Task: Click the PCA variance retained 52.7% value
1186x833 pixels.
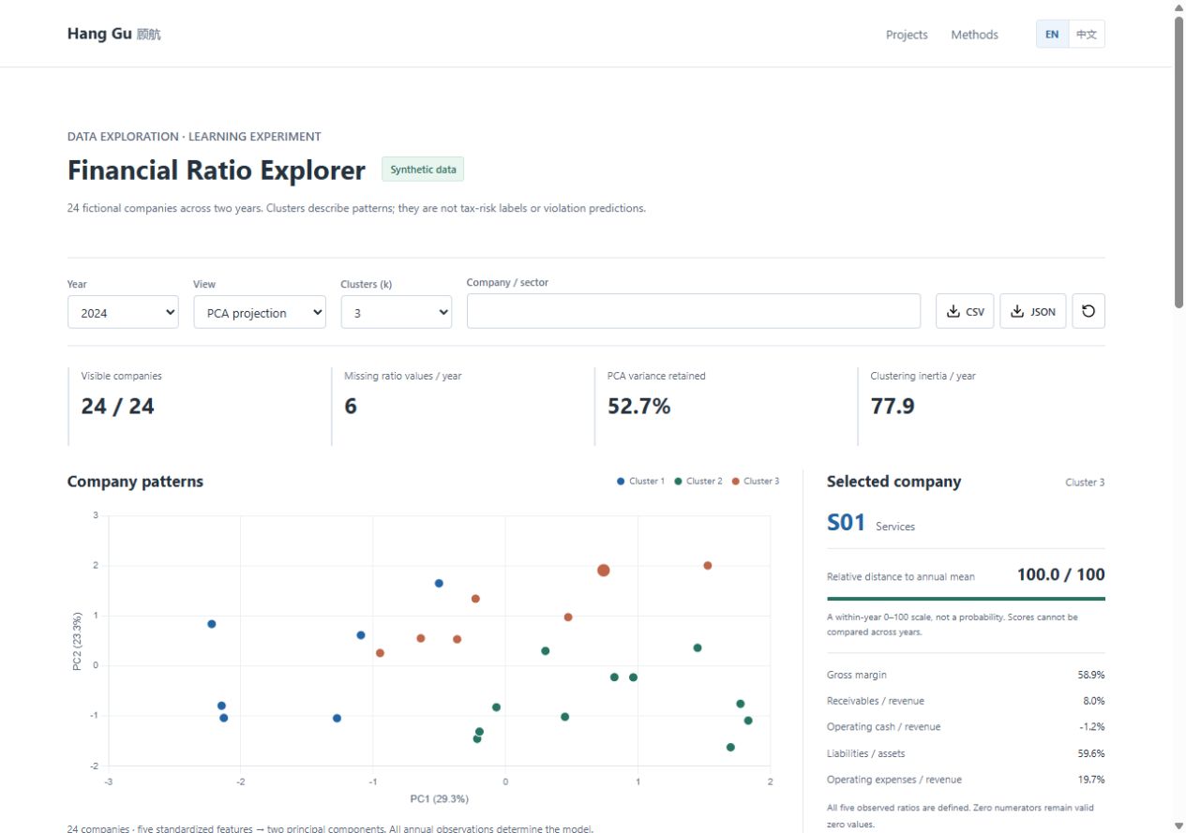Action: point(639,406)
